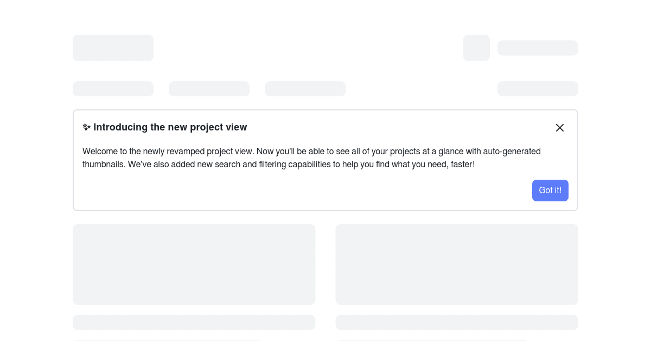651x341 pixels.
Task: Click the partially visible line below second card title
Action: point(431,340)
